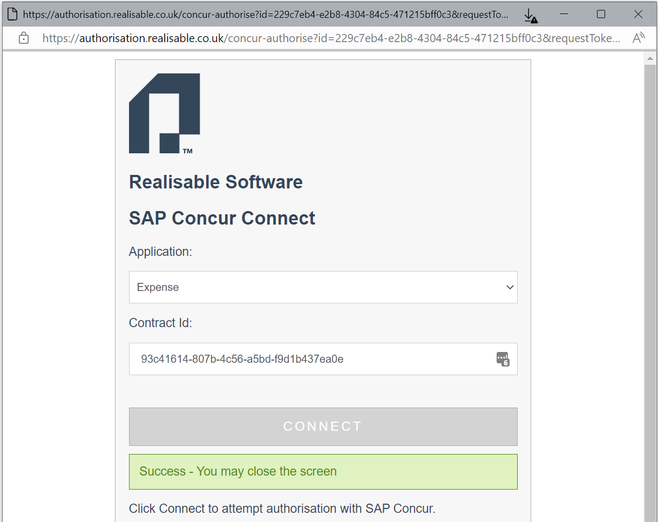Open the Application dropdown showing Expense
Image resolution: width=658 pixels, height=522 pixels.
[x=323, y=287]
